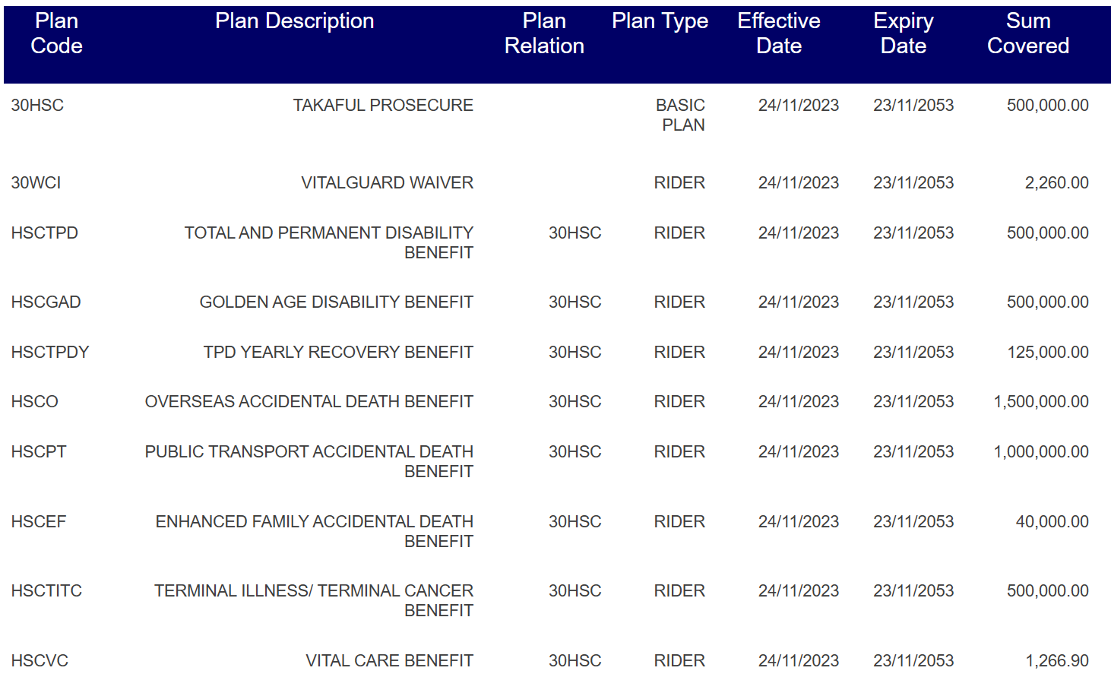Select the HSCTPD plan code
1111x693 pixels.
(x=44, y=233)
